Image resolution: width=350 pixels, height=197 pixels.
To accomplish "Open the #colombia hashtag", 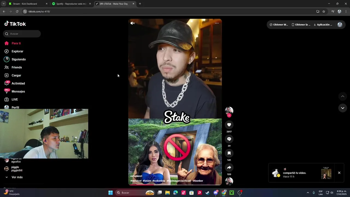I will coord(159,181).
